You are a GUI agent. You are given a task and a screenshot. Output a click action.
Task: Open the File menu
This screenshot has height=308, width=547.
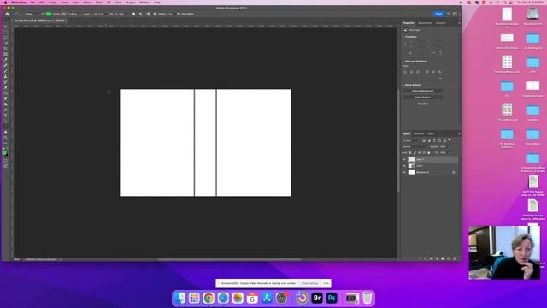click(x=32, y=3)
